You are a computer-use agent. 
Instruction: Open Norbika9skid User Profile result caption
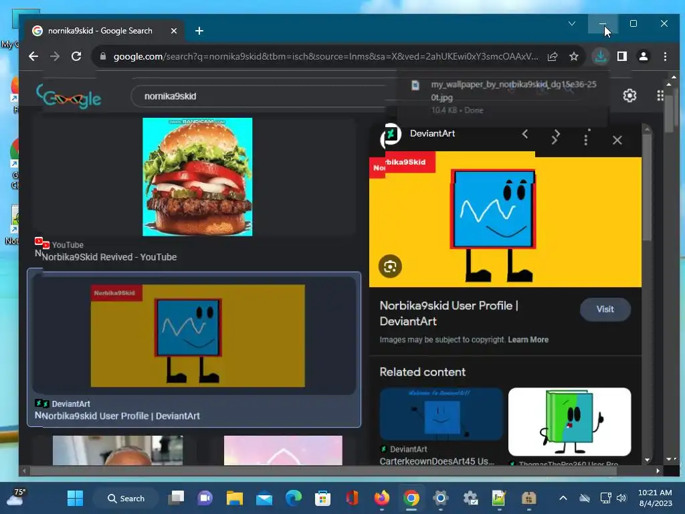(120, 416)
